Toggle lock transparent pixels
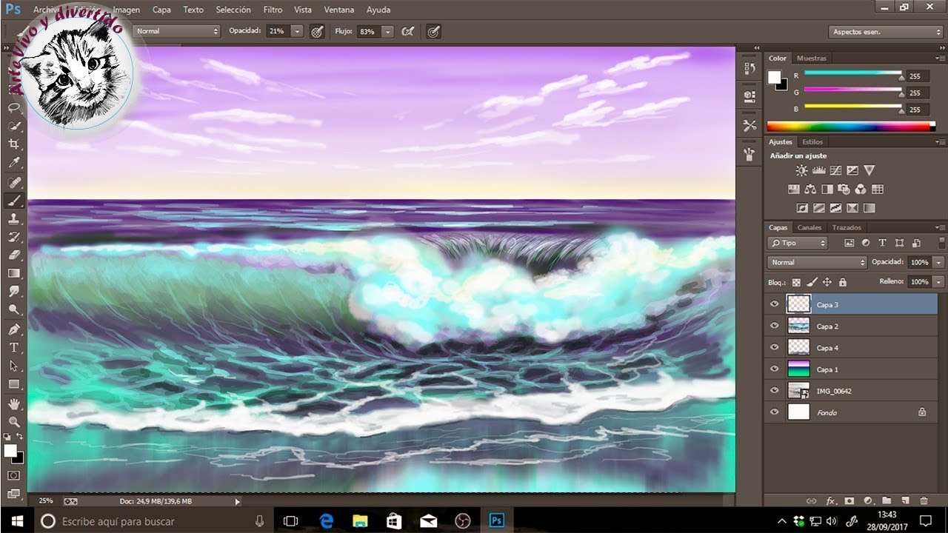This screenshot has width=948, height=533. [796, 282]
